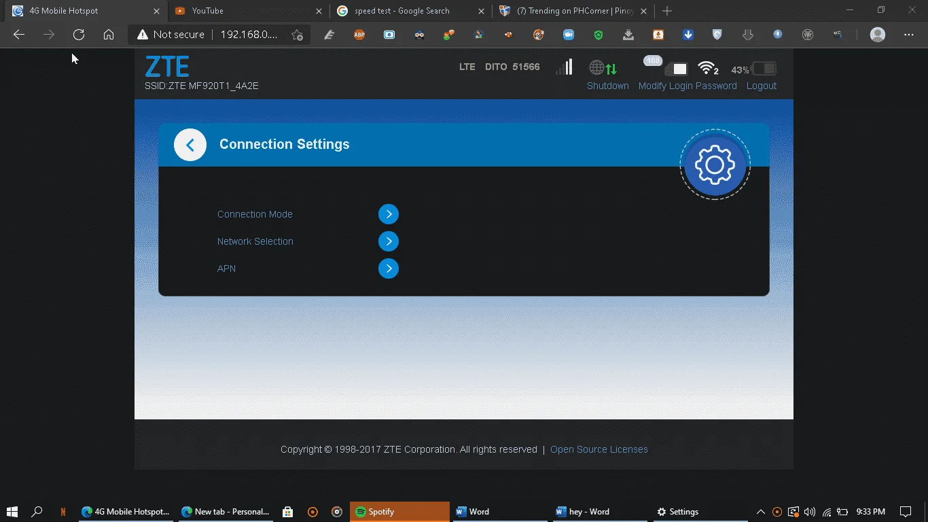The image size is (928, 522).
Task: Click the Not secure site warning icon
Action: click(x=142, y=35)
